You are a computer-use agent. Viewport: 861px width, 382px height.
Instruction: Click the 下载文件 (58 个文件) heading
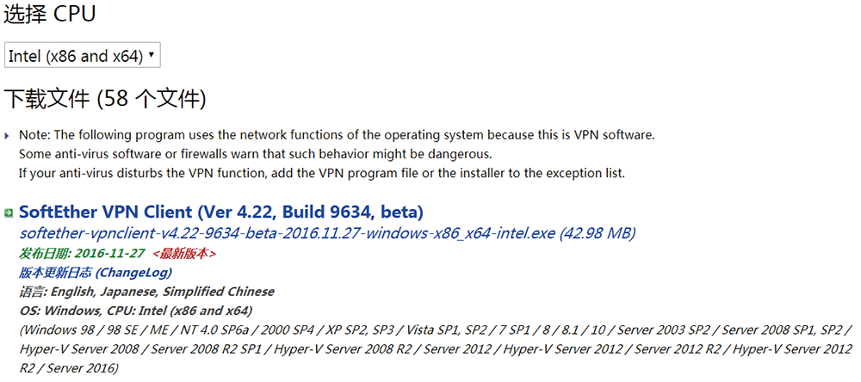pyautogui.click(x=105, y=100)
